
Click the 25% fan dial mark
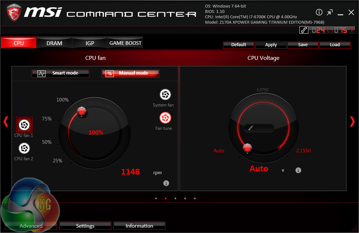tap(57, 161)
